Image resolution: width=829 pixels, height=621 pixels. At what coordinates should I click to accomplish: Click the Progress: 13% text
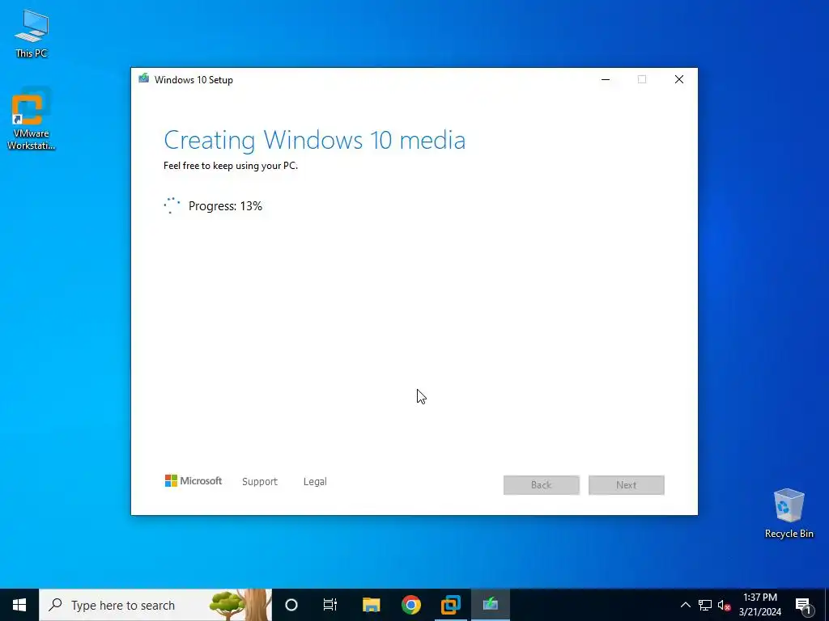click(x=225, y=206)
